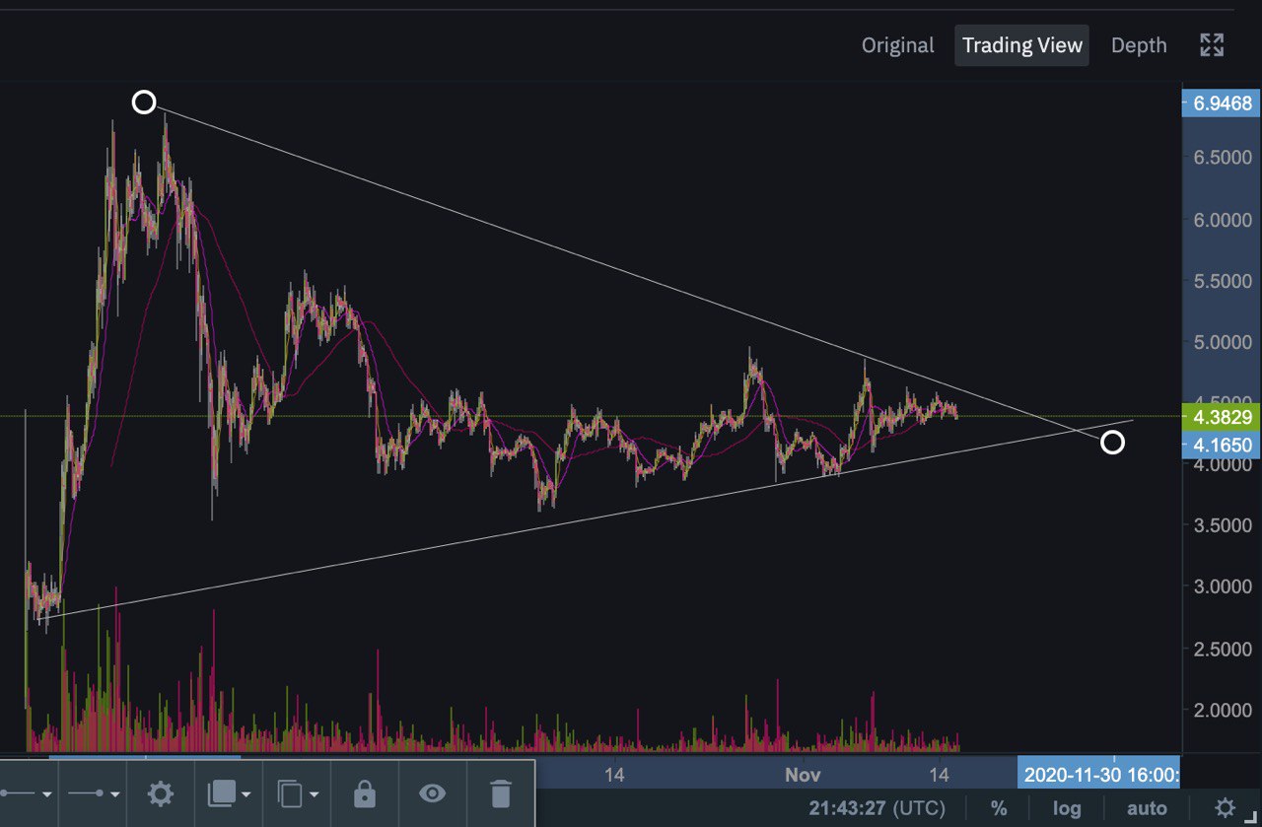Click the 5.0000 price axis label
This screenshot has width=1262, height=827.
point(1223,342)
